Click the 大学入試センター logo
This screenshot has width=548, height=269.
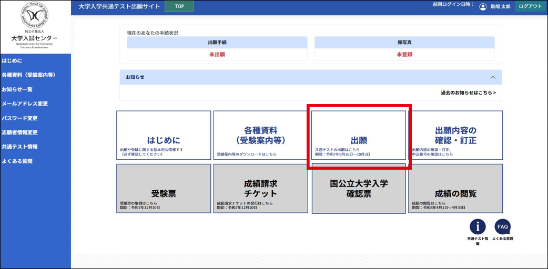(35, 26)
